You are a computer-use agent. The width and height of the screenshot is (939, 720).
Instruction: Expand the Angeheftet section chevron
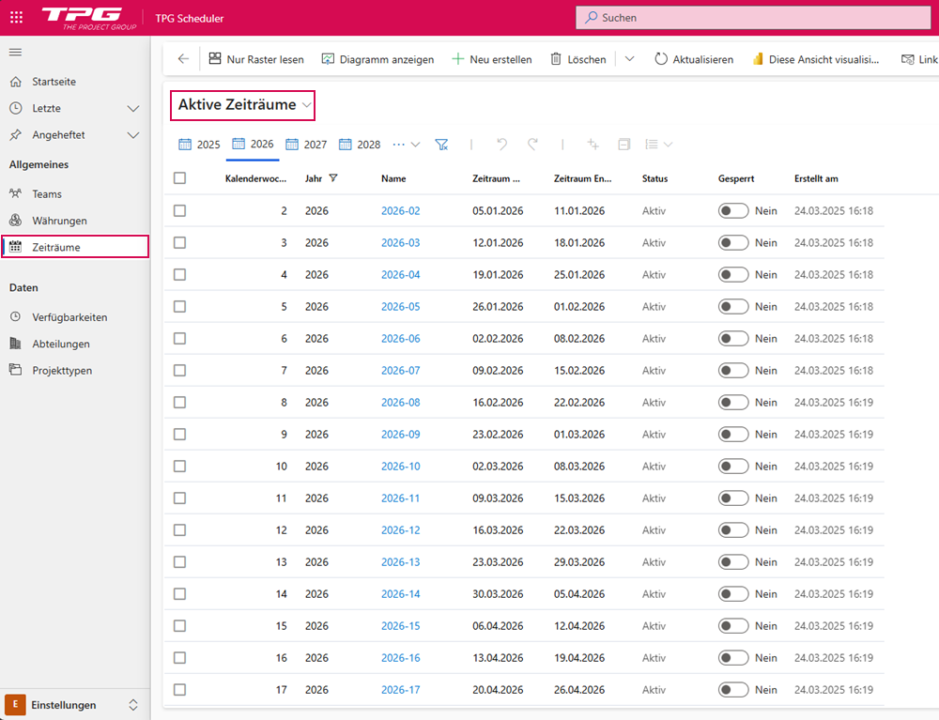tap(133, 135)
